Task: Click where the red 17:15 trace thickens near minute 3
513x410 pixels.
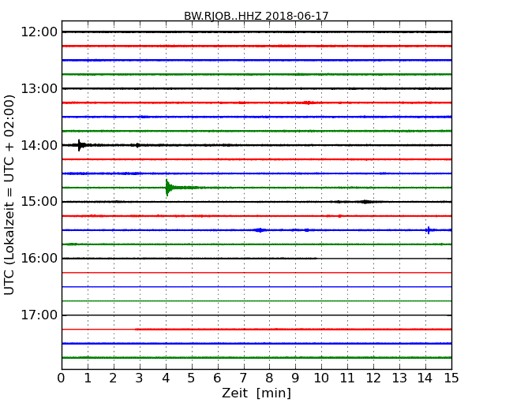Action: [x=136, y=330]
